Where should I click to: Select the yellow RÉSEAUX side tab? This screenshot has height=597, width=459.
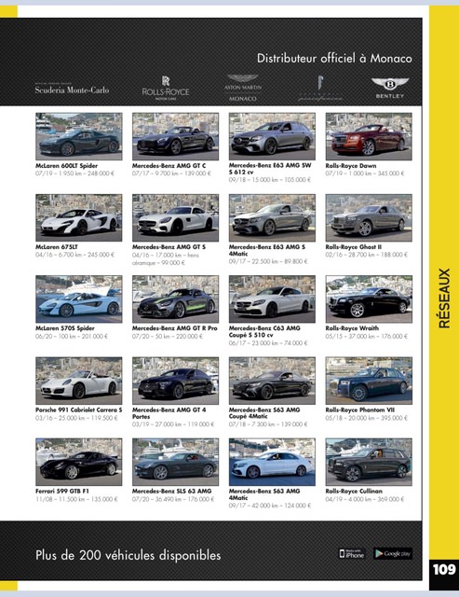444,298
